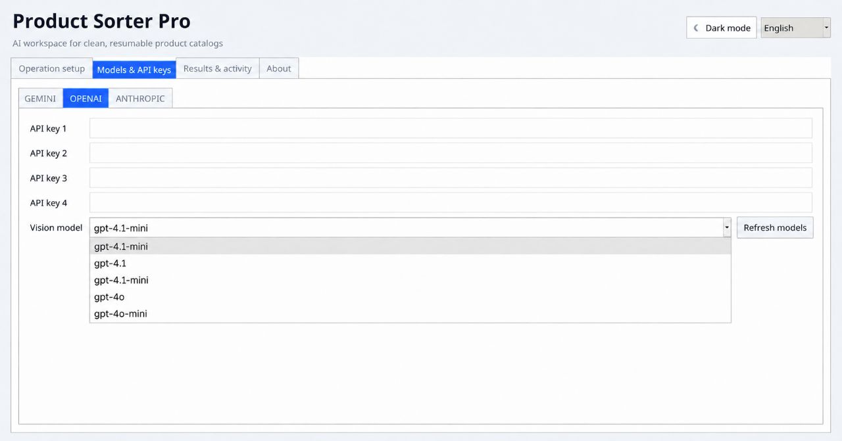The image size is (842, 441).
Task: Switch to Operation setup tab
Action: pos(51,68)
